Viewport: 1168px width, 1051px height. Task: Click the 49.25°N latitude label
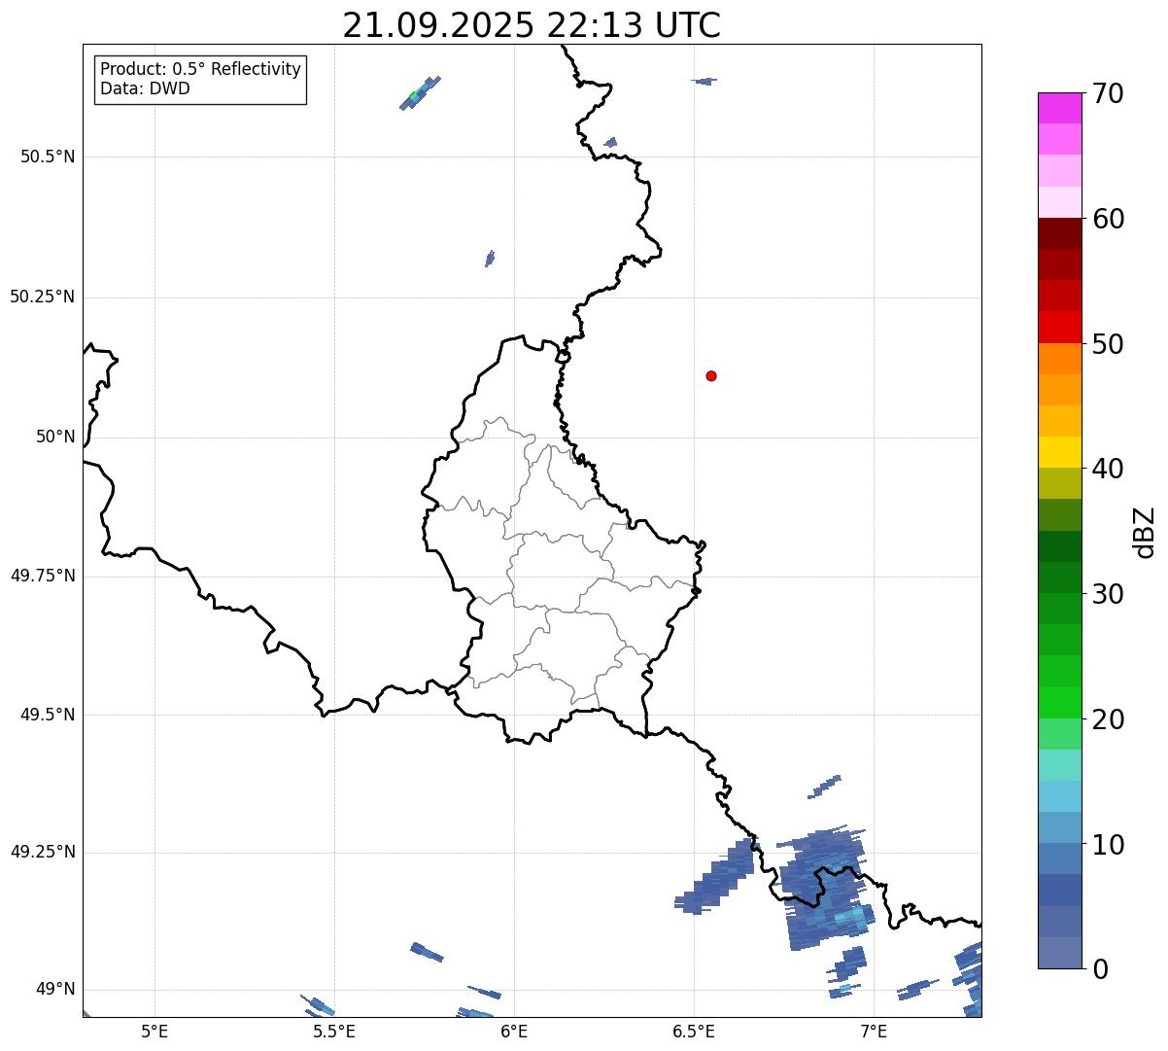pyautogui.click(x=43, y=853)
